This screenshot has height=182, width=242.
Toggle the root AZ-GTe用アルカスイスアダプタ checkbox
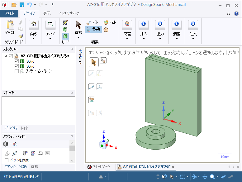(11, 56)
